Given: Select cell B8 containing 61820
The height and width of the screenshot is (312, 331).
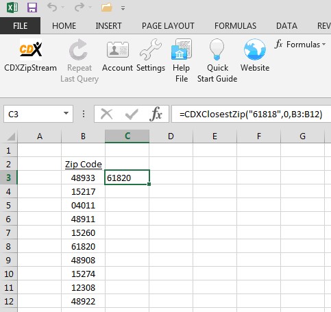Looking at the screenshot, I should click(83, 246).
